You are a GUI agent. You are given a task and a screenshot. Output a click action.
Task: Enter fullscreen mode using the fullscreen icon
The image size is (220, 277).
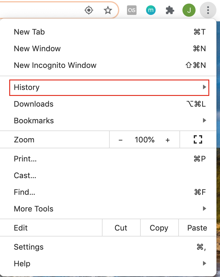[x=198, y=139]
